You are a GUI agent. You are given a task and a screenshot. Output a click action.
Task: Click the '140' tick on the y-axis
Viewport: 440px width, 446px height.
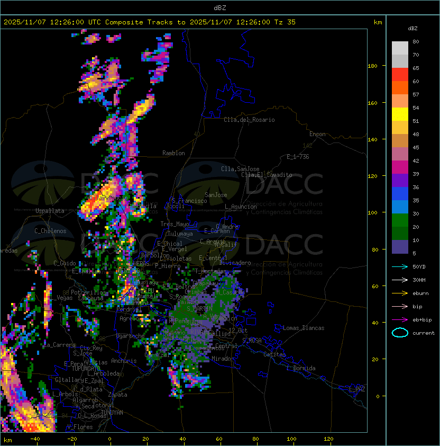372,139
